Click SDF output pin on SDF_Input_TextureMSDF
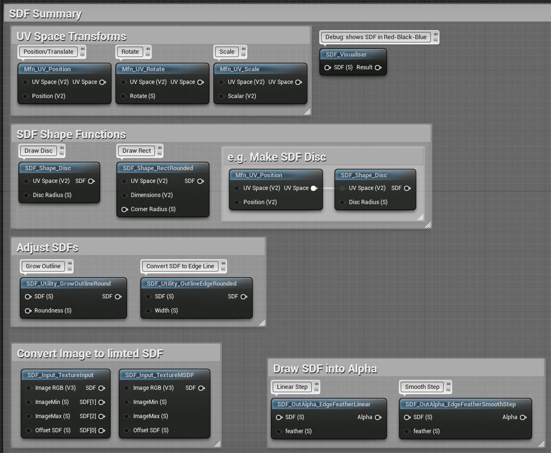The image size is (551, 453). pyautogui.click(x=201, y=388)
